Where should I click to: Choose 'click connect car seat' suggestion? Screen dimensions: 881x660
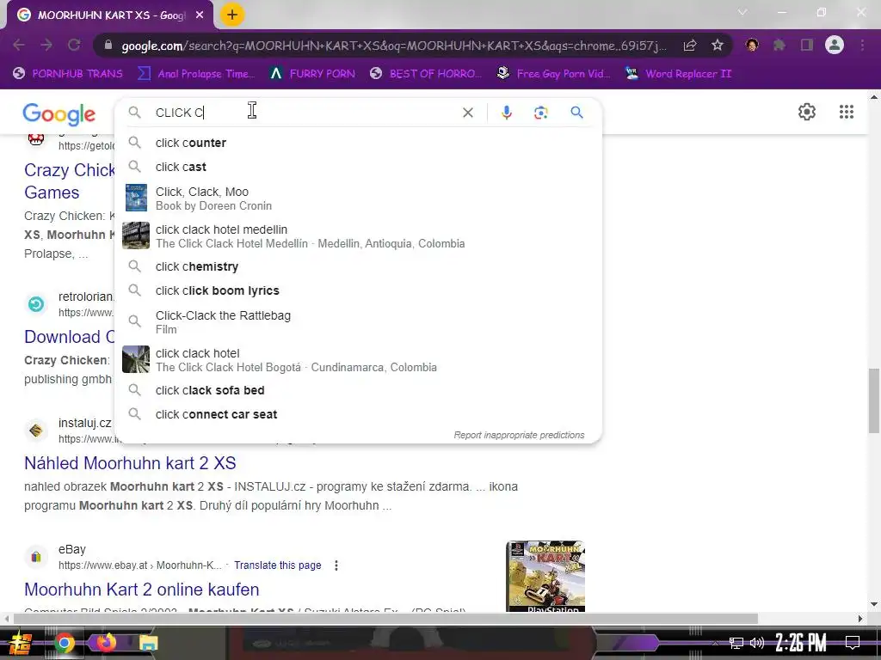point(358,414)
